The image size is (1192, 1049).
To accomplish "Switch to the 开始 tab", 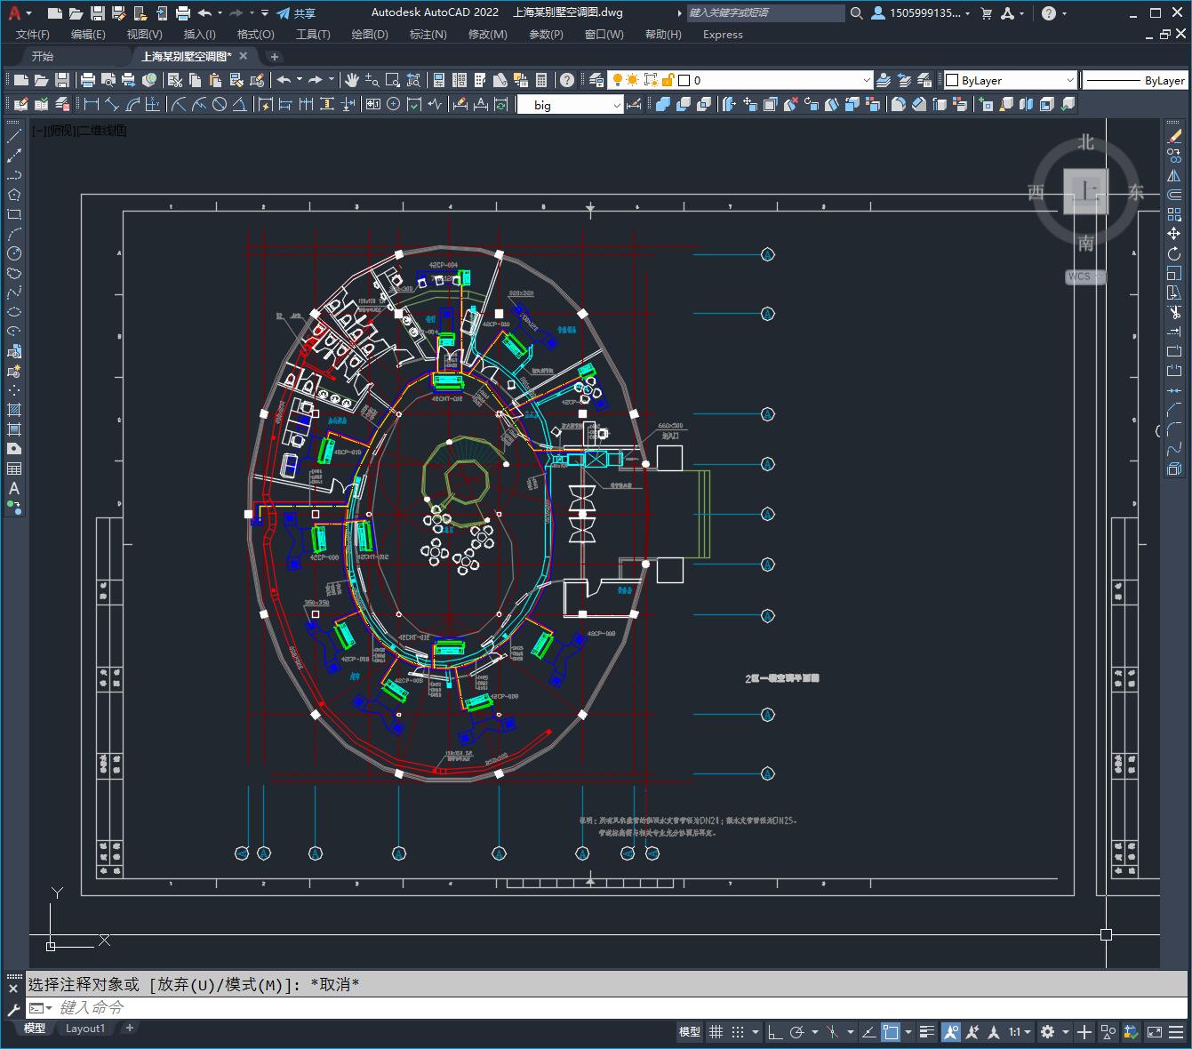I will 43,56.
